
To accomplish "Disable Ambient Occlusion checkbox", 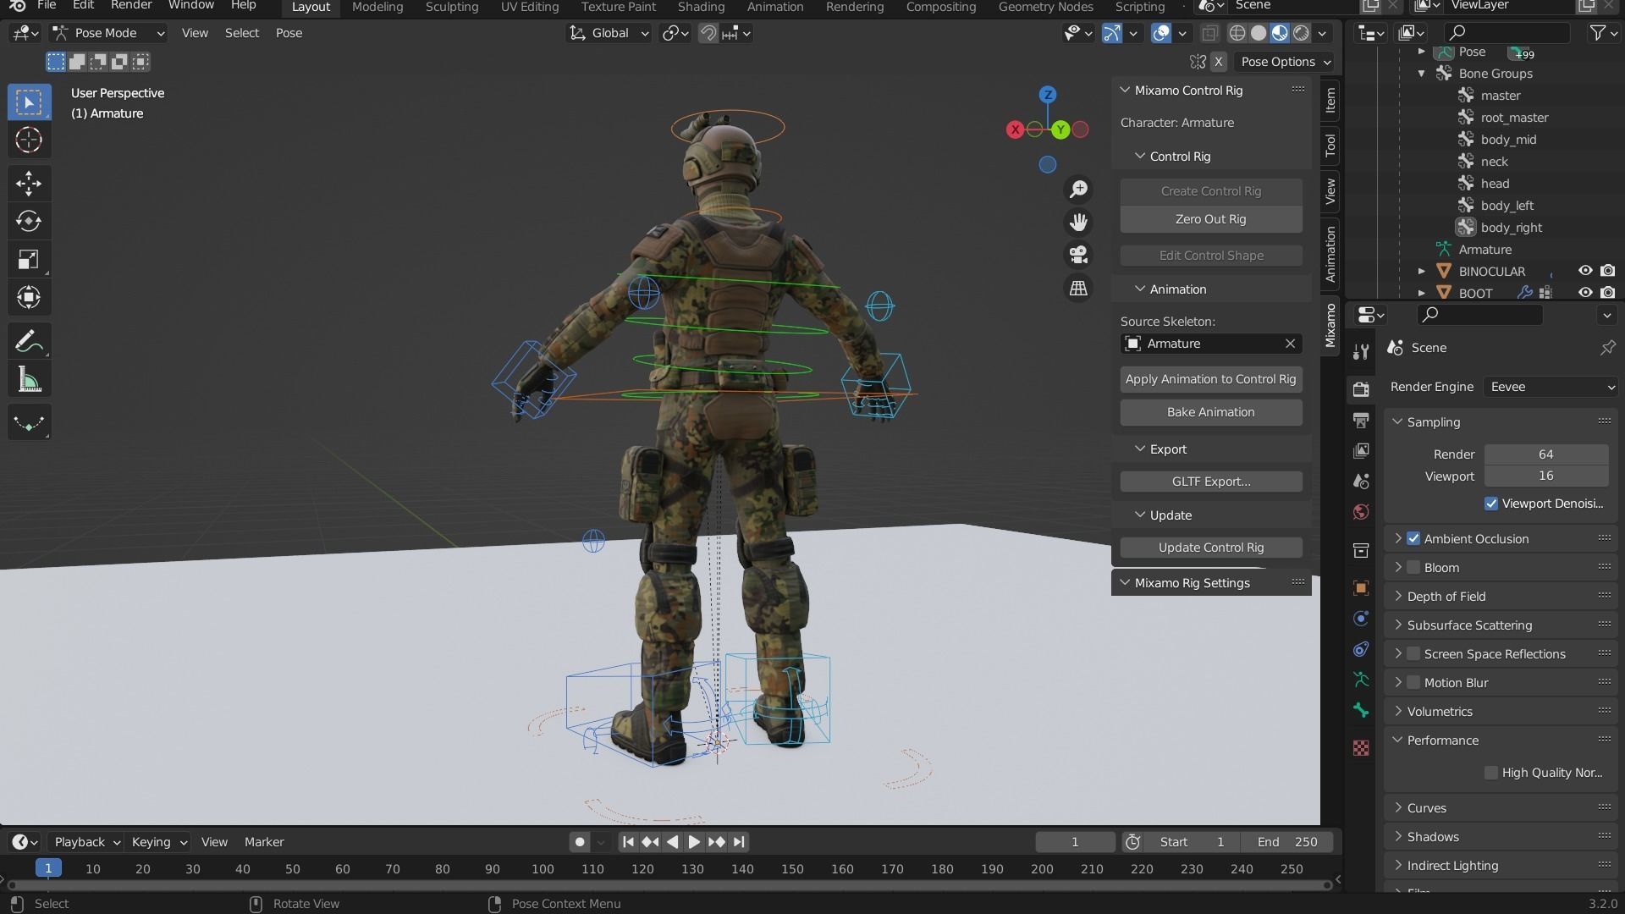I will click(1413, 539).
